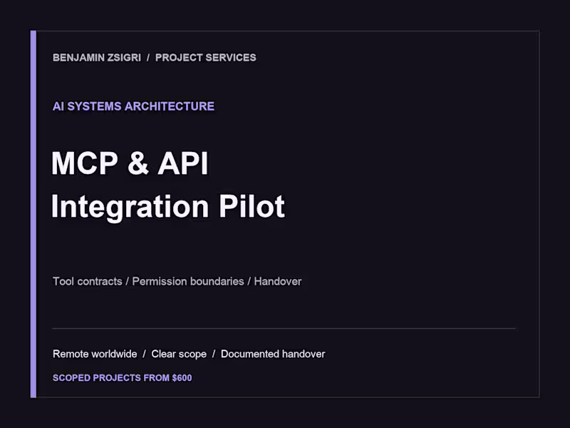
Task: Click the 'MCP & API' title line
Action: point(130,163)
